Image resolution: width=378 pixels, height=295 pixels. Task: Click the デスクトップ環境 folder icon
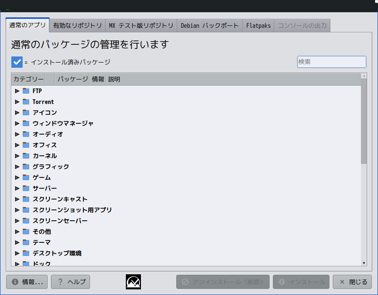pos(26,253)
